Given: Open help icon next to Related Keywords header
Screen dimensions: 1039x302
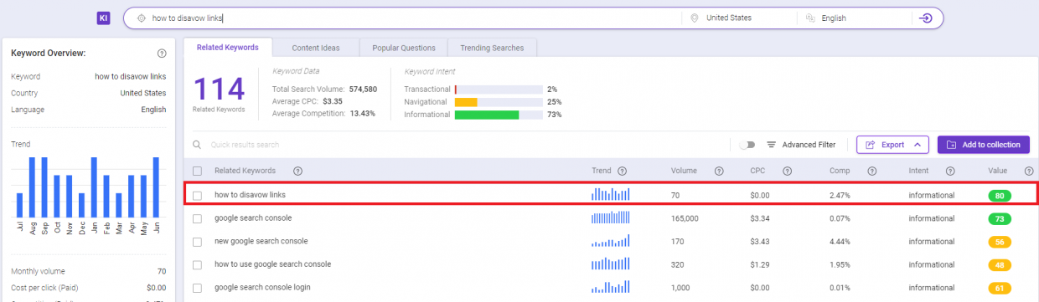Looking at the screenshot, I should coord(297,171).
